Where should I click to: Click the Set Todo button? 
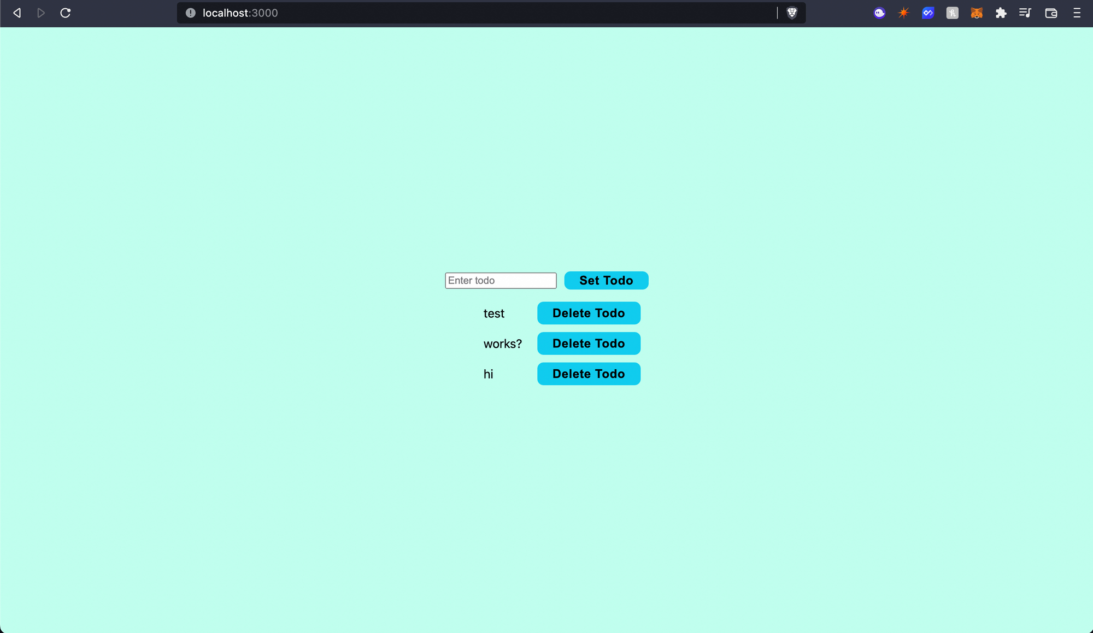(x=606, y=280)
